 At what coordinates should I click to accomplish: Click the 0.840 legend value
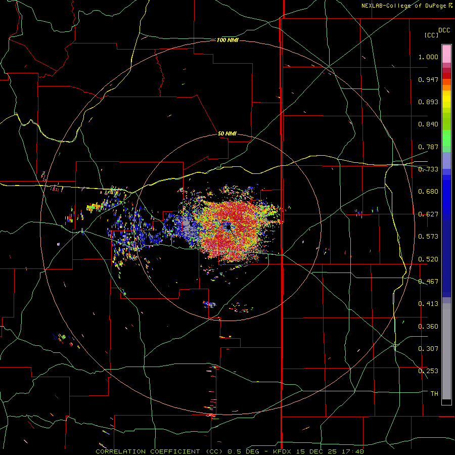[x=428, y=124]
